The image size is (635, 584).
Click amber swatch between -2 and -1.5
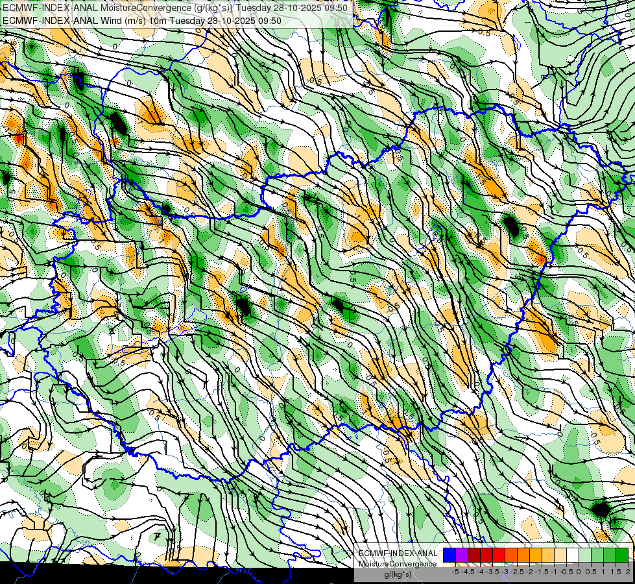536,555
